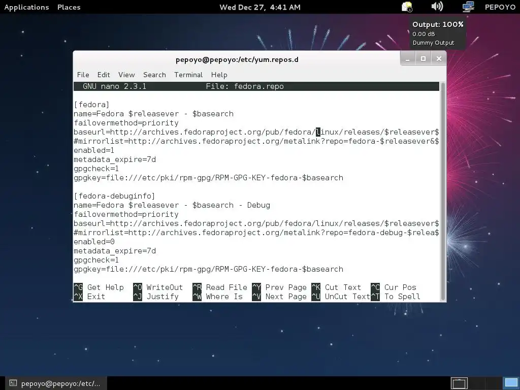Close the terminal window
Viewport: 520px width, 390px height.
point(439,59)
